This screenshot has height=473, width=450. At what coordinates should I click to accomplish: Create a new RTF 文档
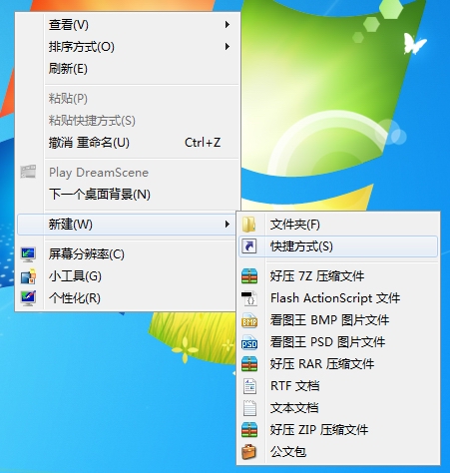pos(338,386)
